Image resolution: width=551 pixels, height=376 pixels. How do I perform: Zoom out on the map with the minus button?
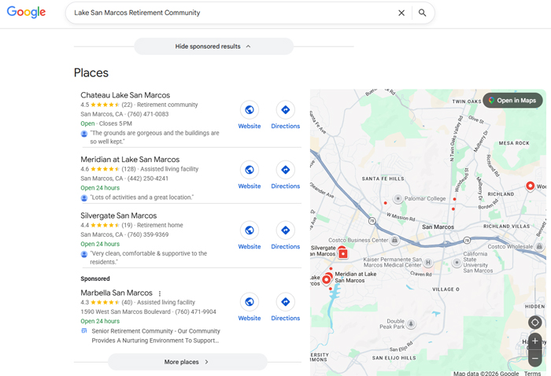[x=534, y=359]
